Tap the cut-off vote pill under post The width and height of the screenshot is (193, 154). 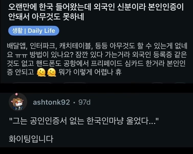point(32,83)
